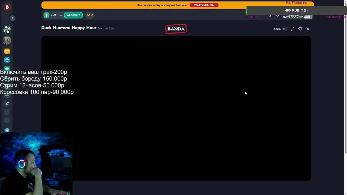Open the notifications bell icon
The height and width of the screenshot is (195, 347).
[277, 15]
